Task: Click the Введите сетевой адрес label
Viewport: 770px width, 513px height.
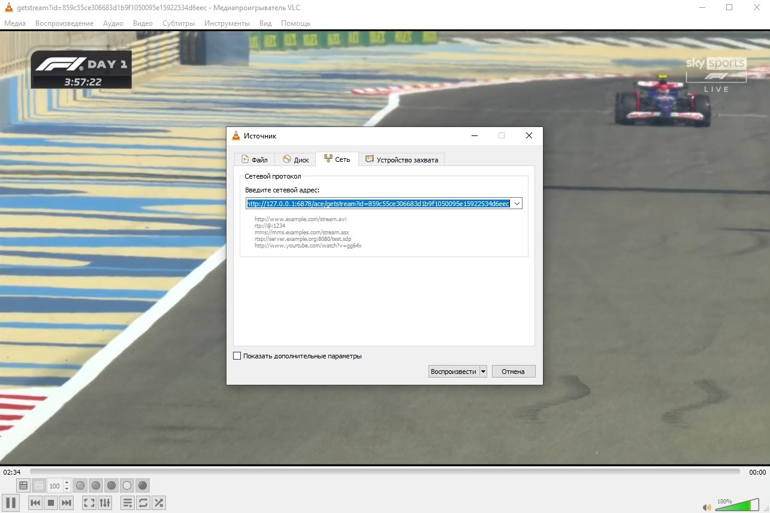Action: click(282, 190)
